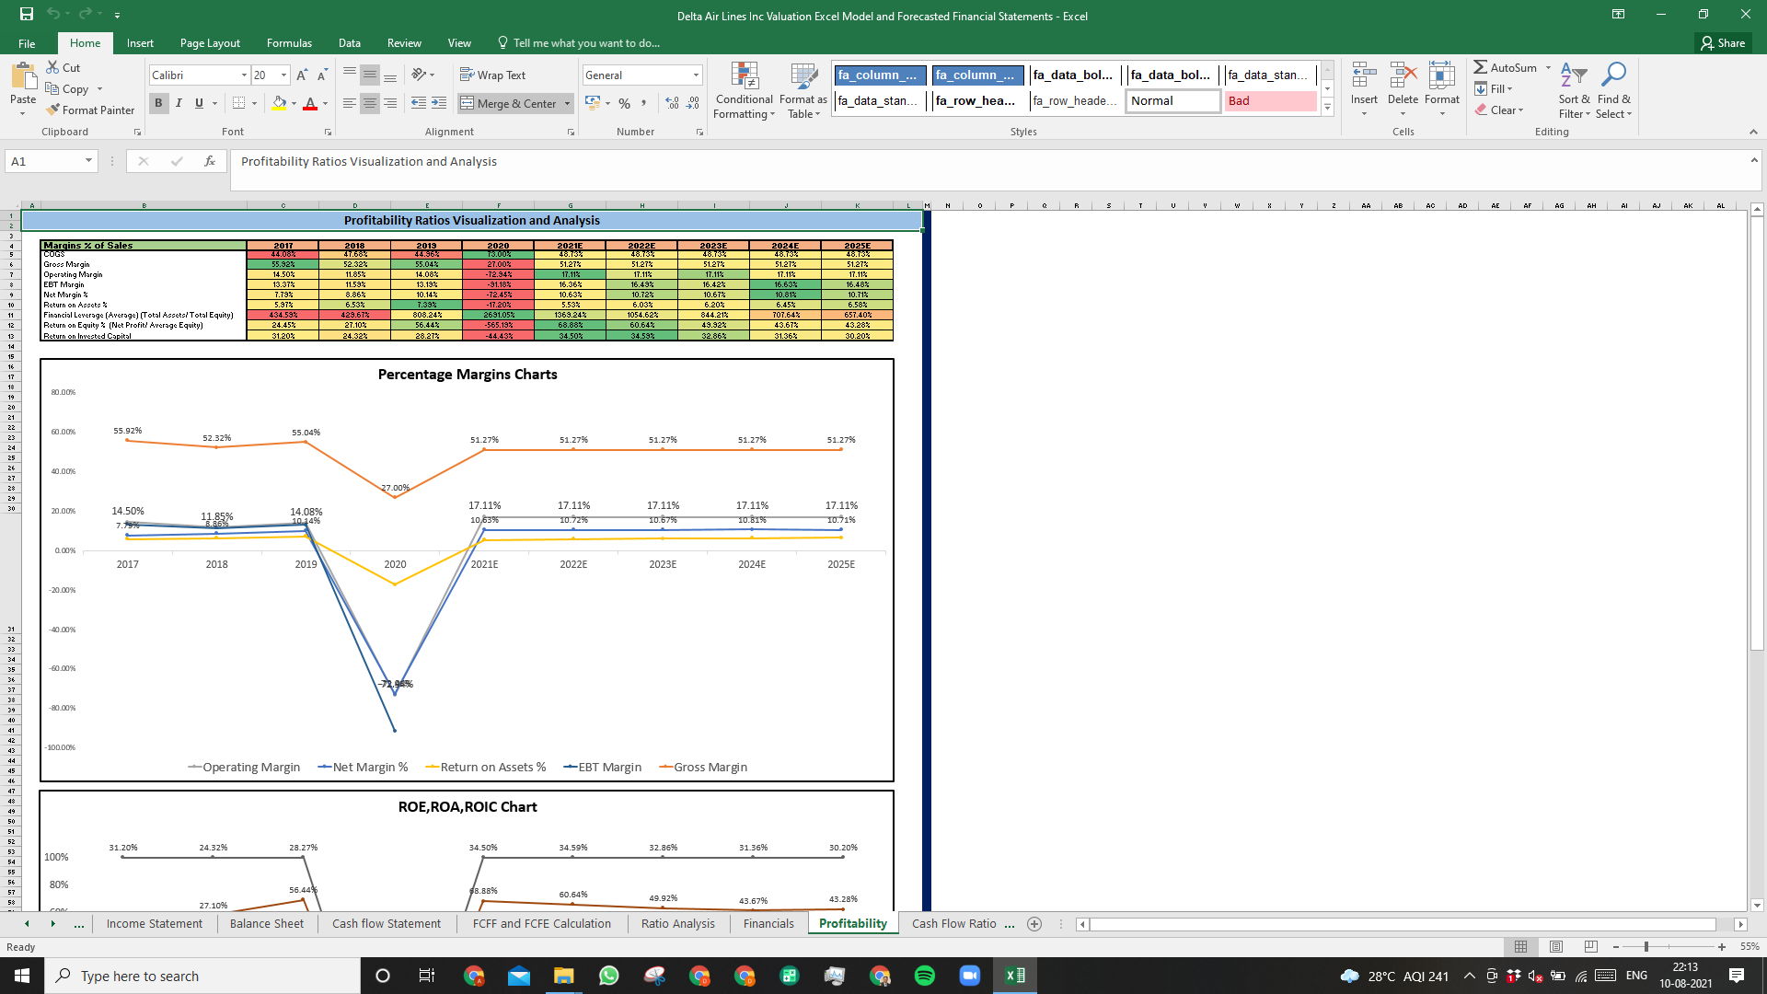Add a new sheet with the plus icon

1034,923
